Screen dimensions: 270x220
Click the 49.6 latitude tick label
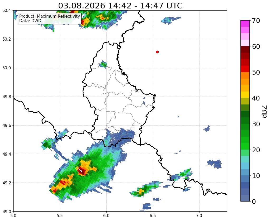click(x=7, y=125)
